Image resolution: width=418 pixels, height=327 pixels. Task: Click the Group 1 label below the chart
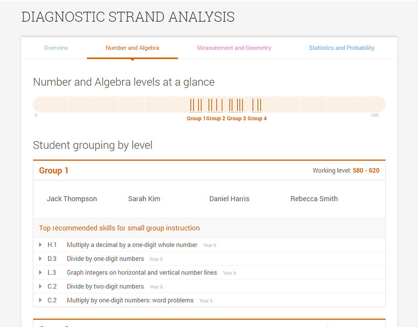point(196,119)
